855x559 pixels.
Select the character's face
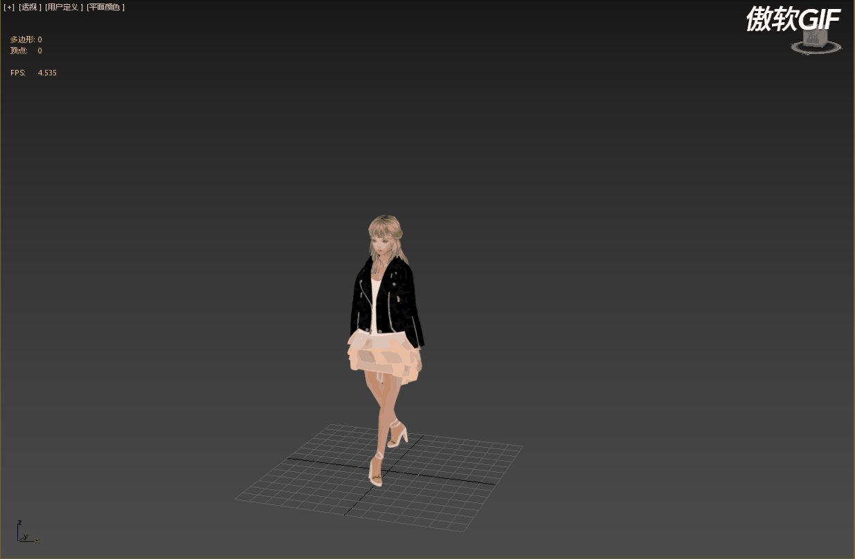click(x=383, y=244)
